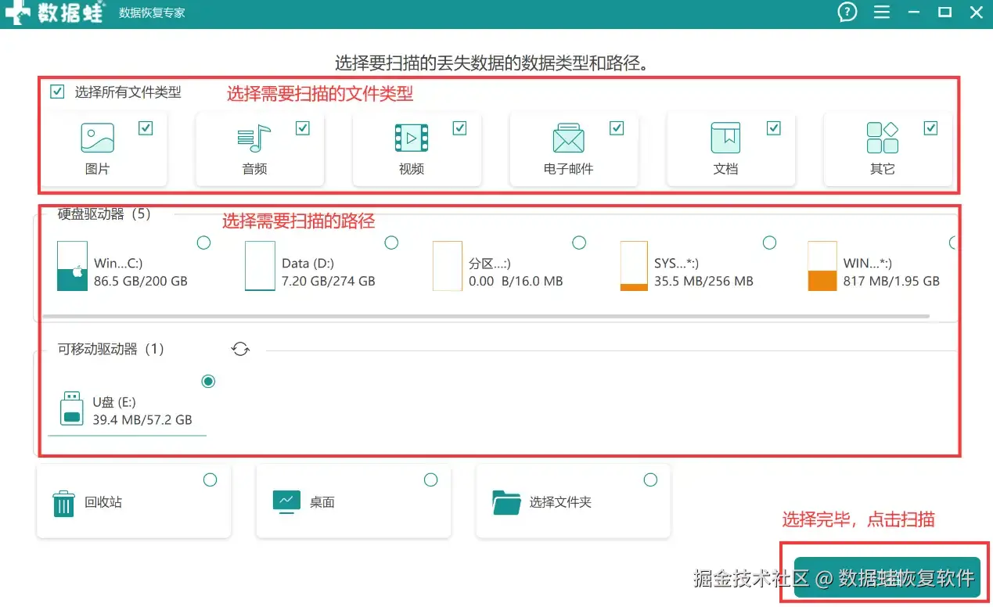Viewport: 993px width, 607px height.
Task: Click the 桌面 label text
Action: point(322,502)
